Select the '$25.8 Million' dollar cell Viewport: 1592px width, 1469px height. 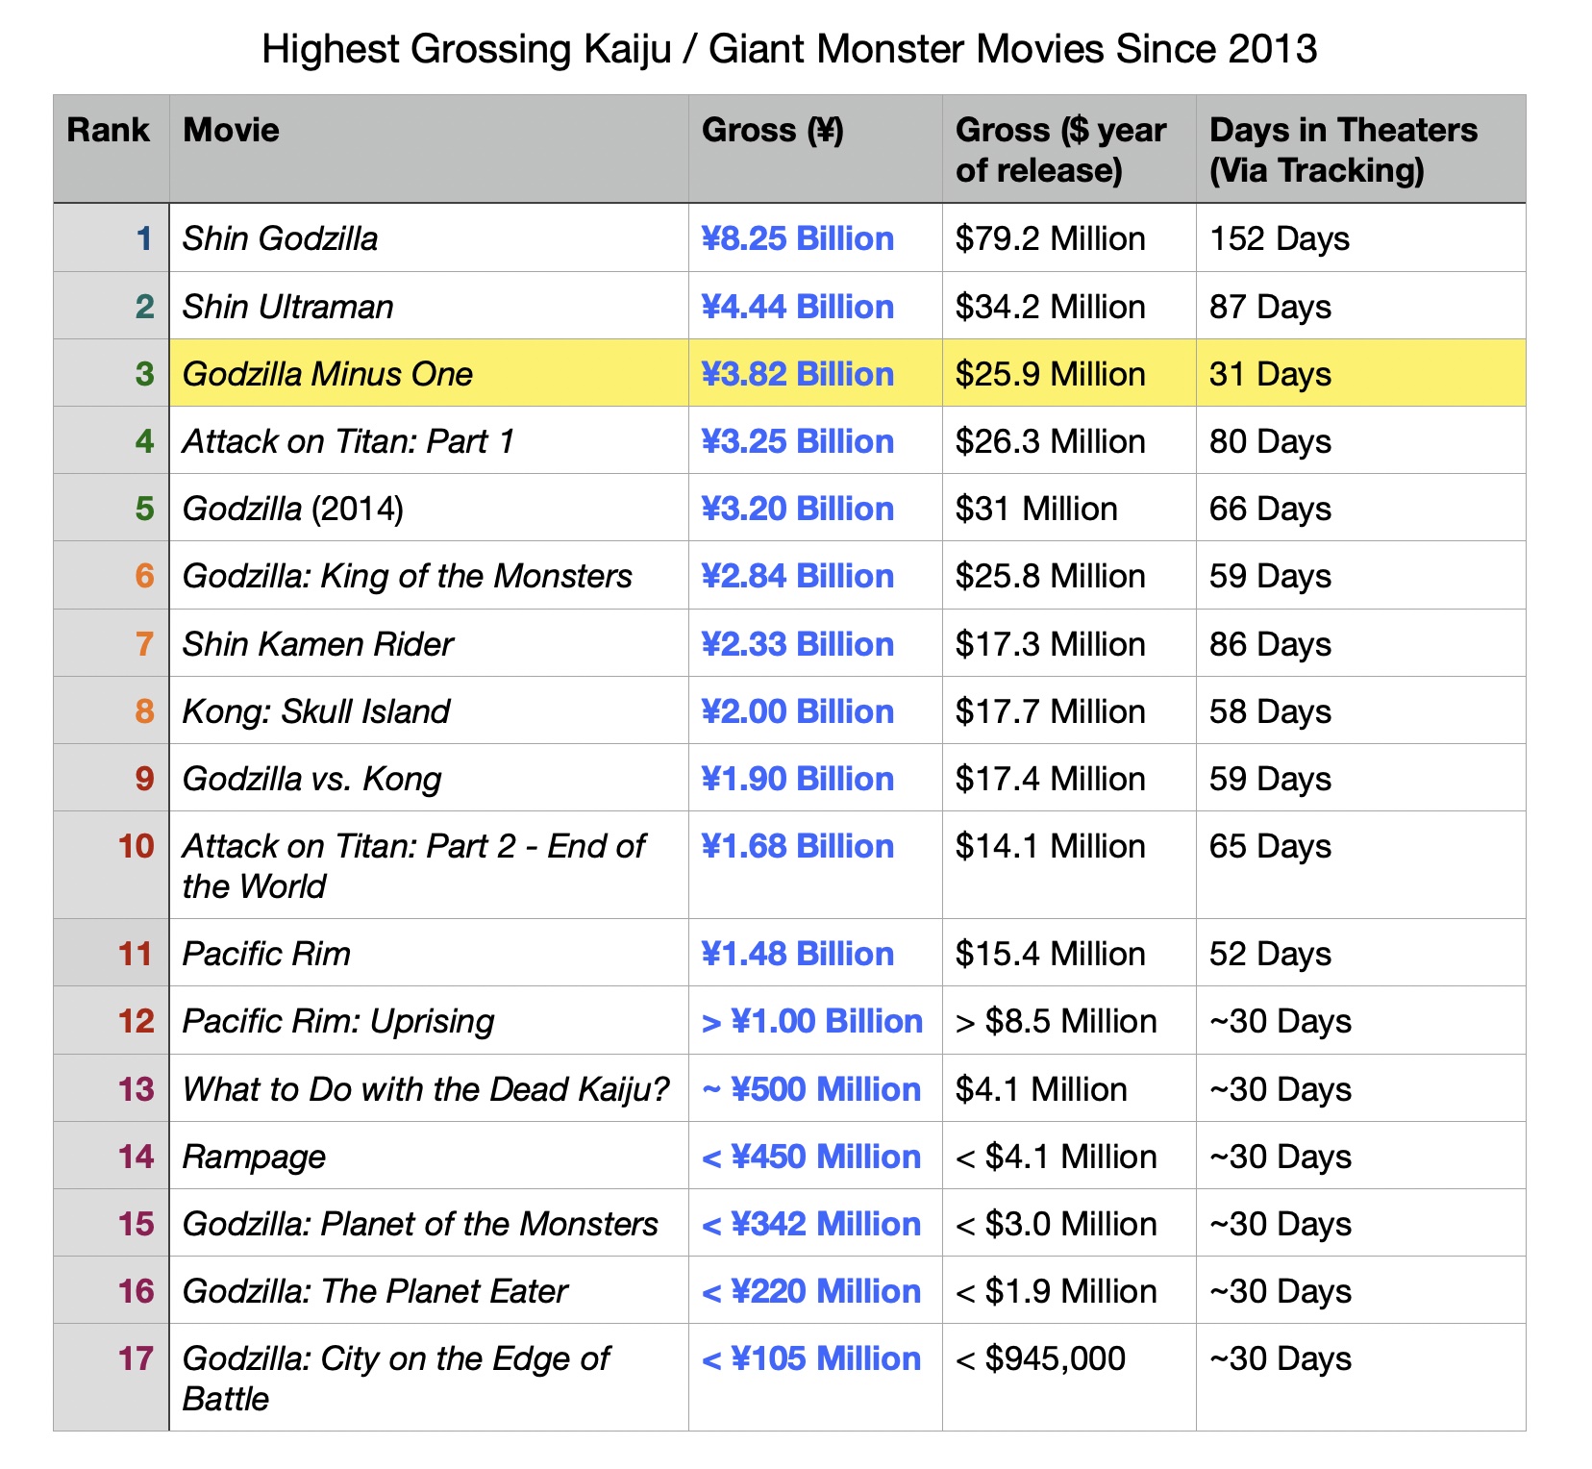coord(1069,575)
